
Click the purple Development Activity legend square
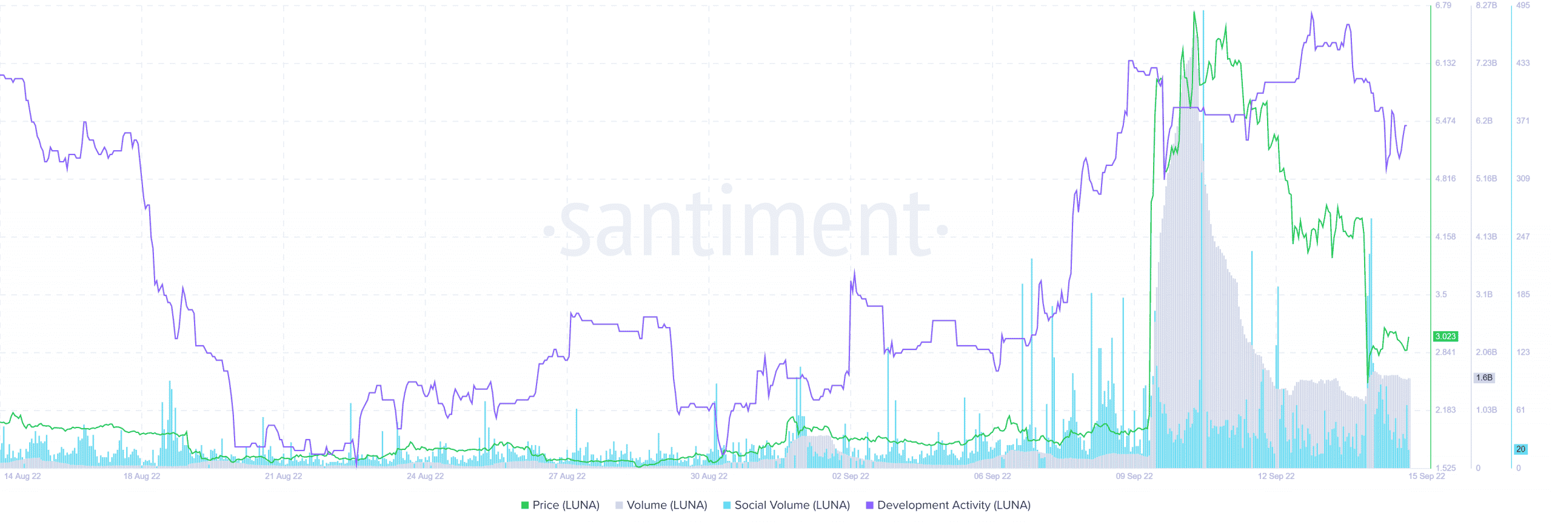(870, 505)
